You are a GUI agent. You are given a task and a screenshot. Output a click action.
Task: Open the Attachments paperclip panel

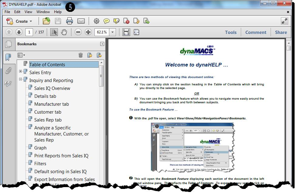click(8, 70)
